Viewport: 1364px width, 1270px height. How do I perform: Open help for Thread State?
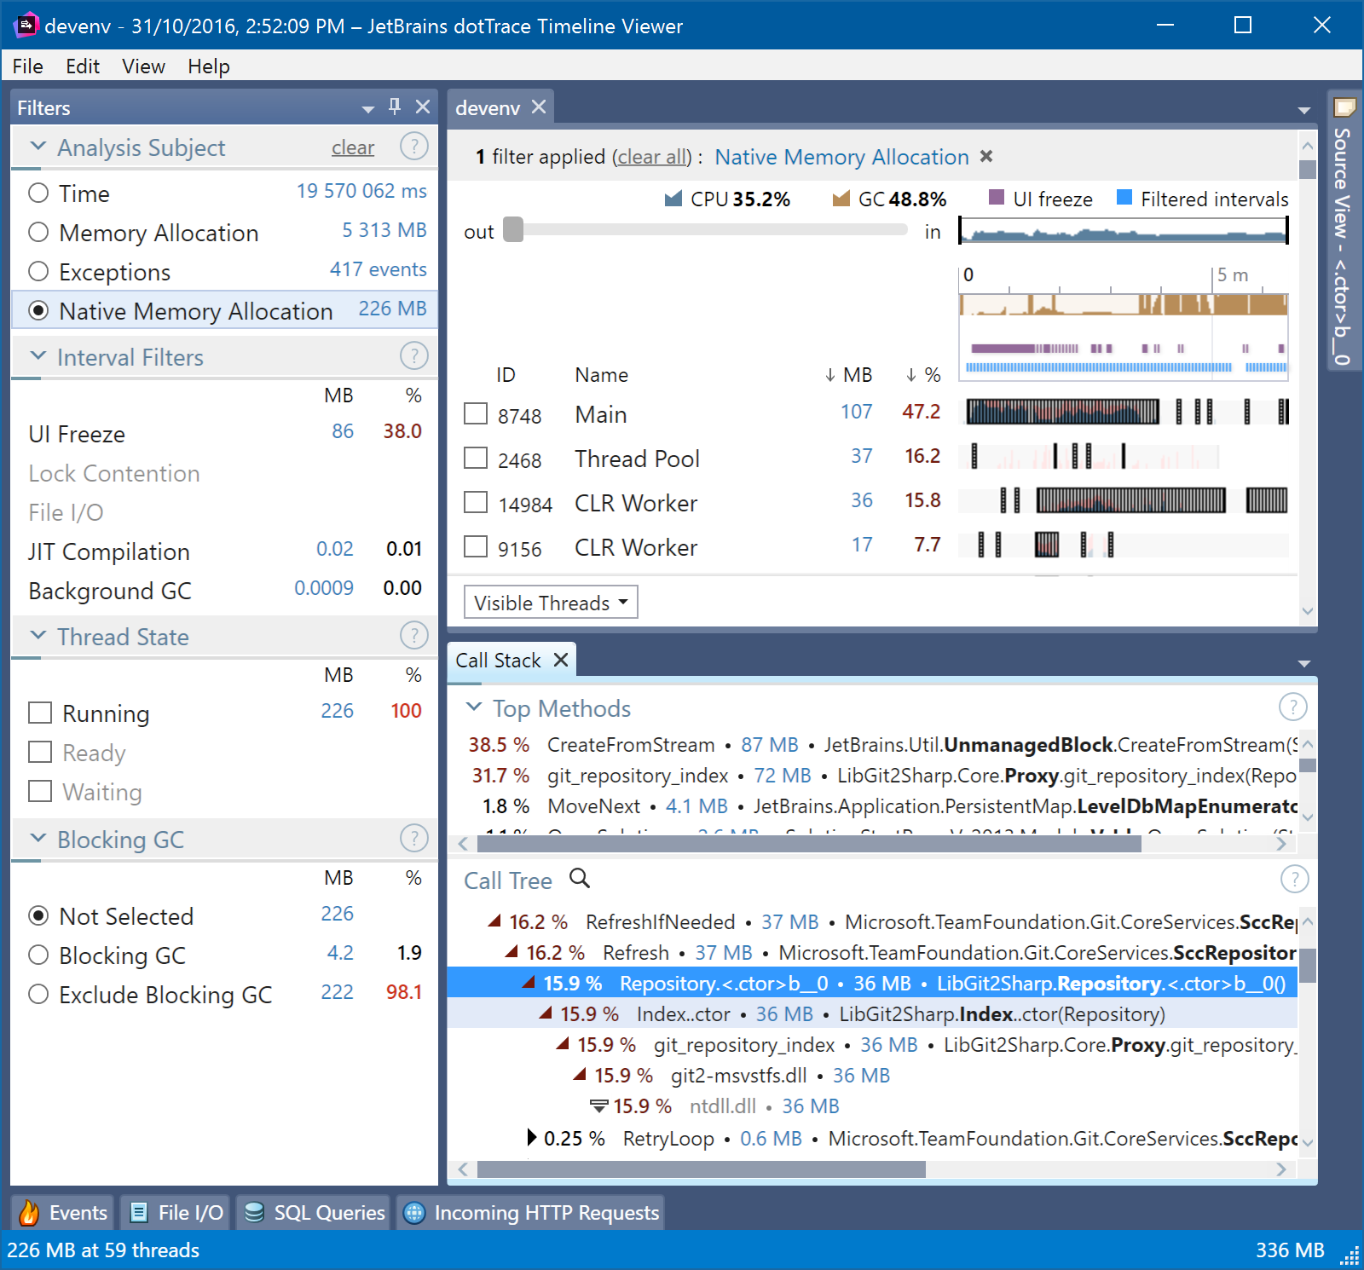[414, 636]
